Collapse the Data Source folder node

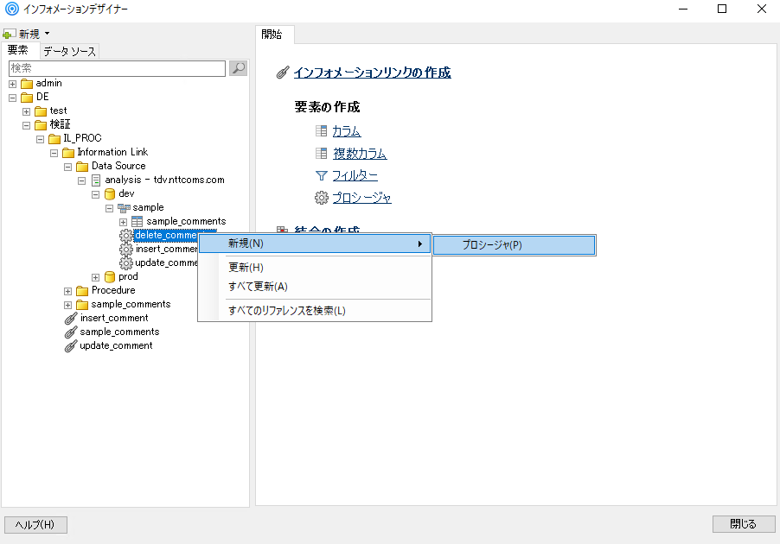(x=68, y=167)
